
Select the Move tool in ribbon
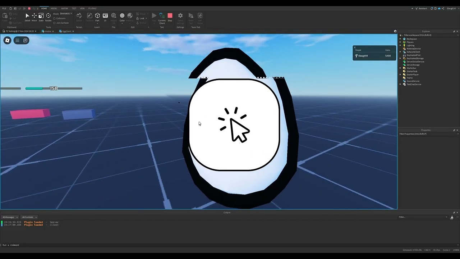pyautogui.click(x=34, y=16)
